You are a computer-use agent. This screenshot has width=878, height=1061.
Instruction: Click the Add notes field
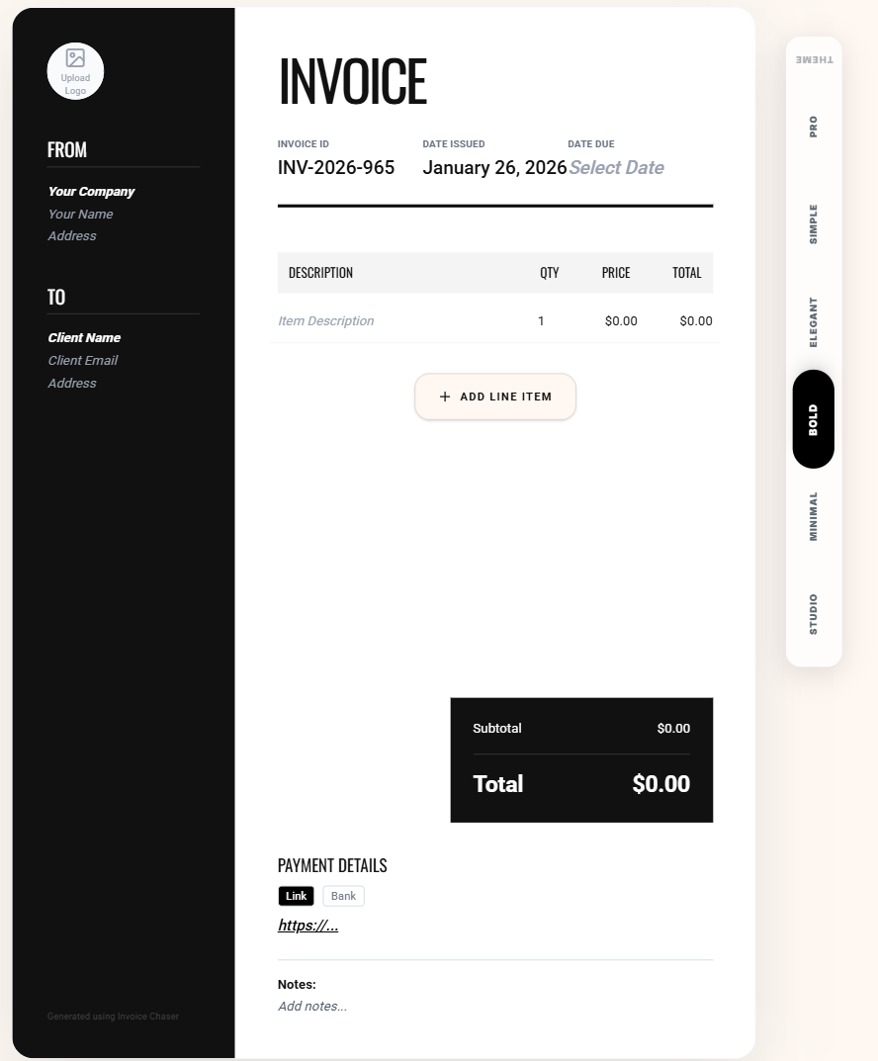click(x=312, y=1007)
